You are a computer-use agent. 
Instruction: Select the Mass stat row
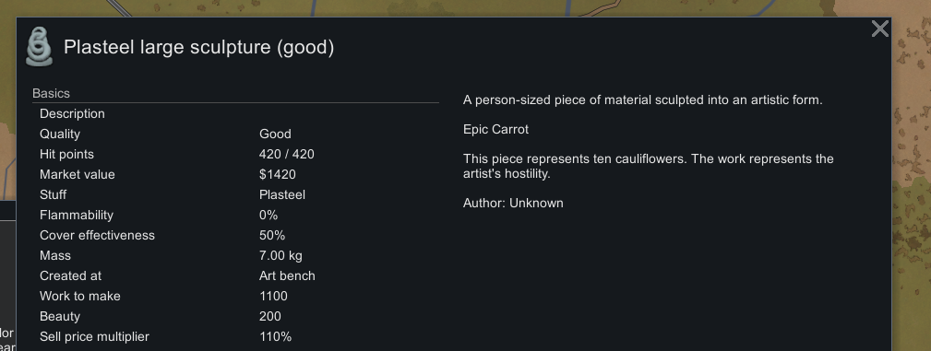[x=235, y=255]
